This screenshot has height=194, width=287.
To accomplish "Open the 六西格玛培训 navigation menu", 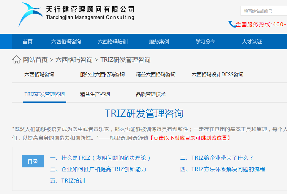I will [113, 41].
